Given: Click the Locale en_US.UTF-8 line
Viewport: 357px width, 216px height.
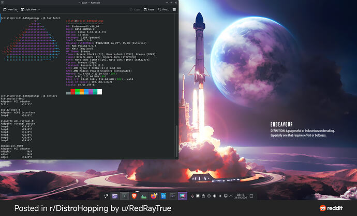Looking at the screenshot, I should pyautogui.click(x=80, y=85).
